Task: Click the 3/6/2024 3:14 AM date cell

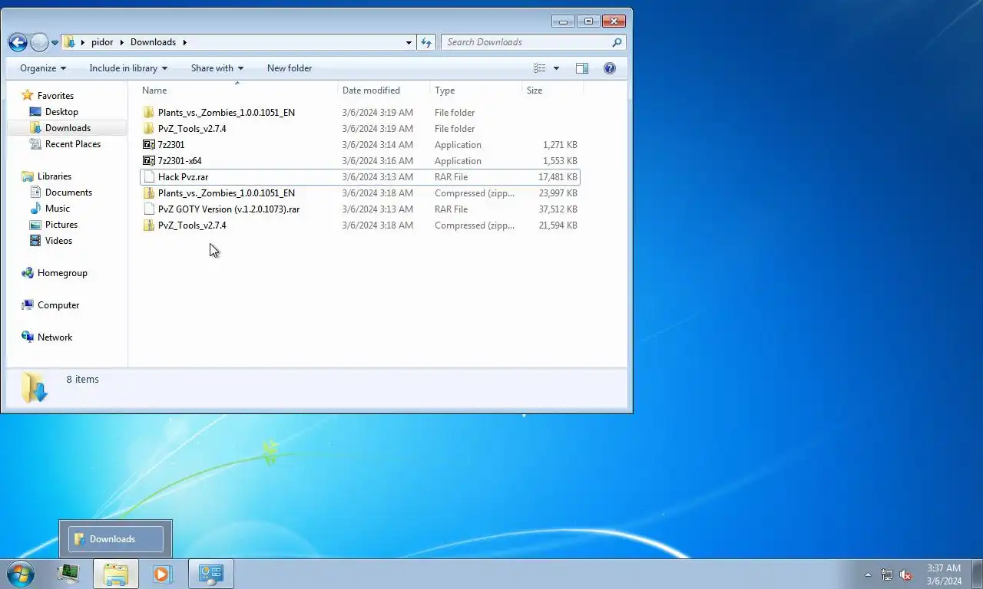Action: point(378,145)
